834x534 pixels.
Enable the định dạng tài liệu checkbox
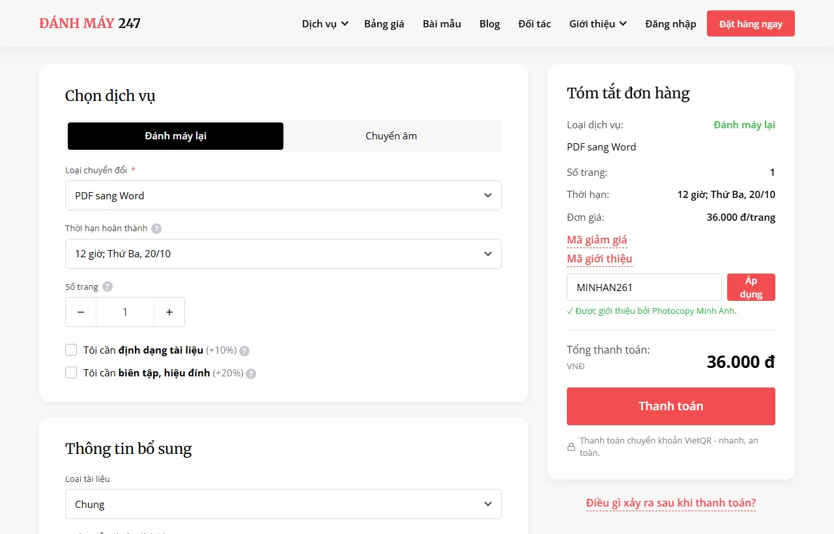pos(71,350)
